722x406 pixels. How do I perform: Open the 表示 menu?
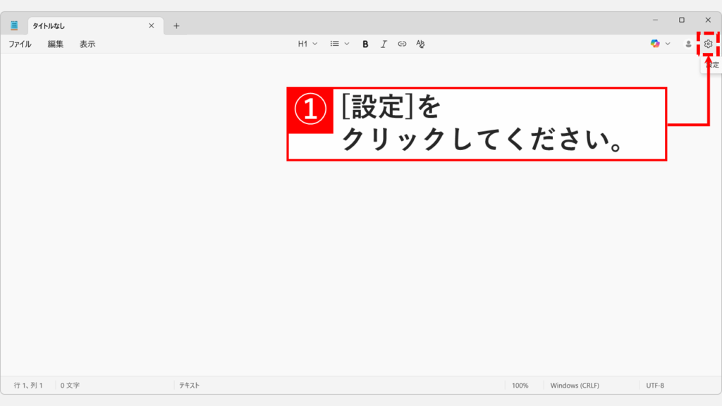click(87, 43)
